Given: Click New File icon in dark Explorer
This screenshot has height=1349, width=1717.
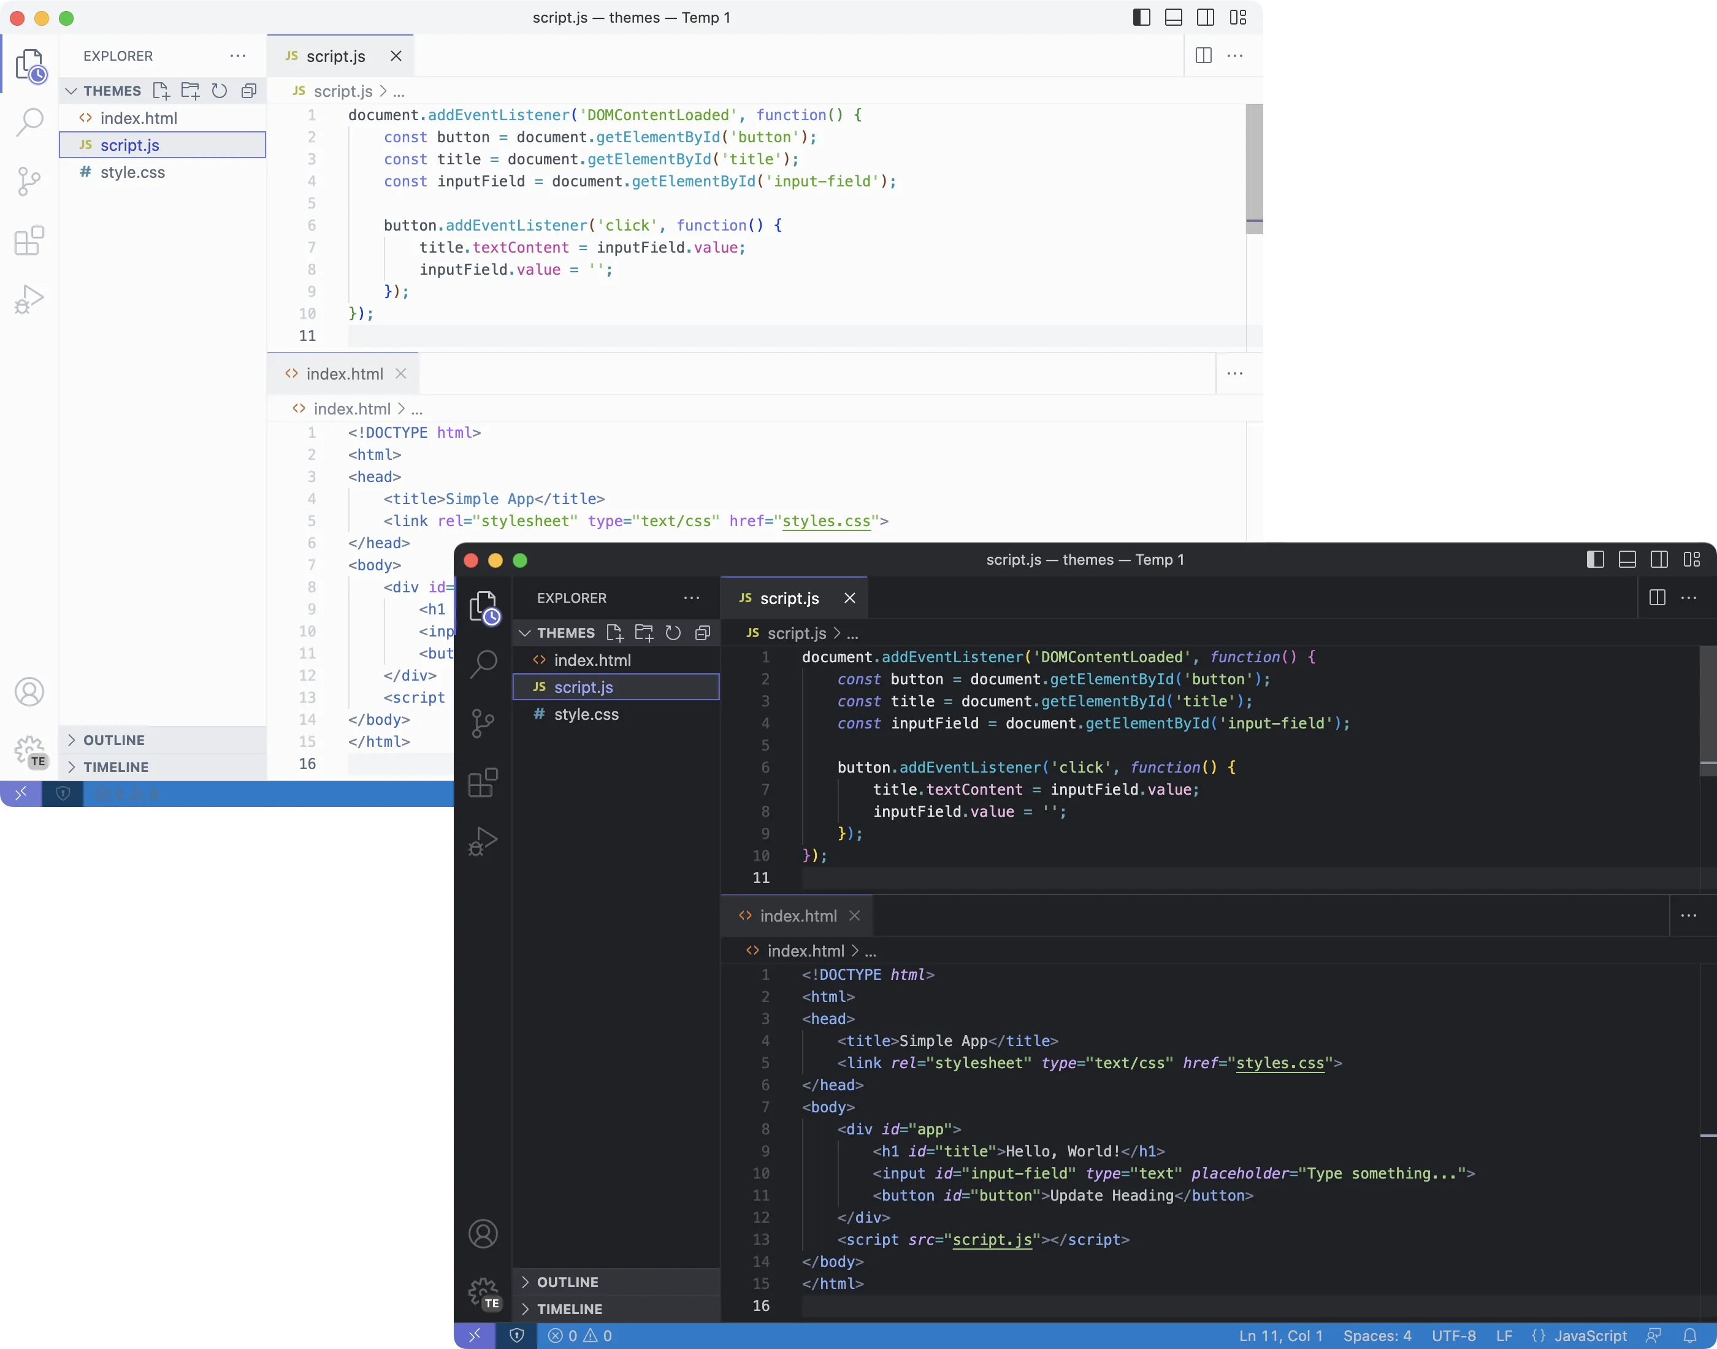Looking at the screenshot, I should 614,633.
